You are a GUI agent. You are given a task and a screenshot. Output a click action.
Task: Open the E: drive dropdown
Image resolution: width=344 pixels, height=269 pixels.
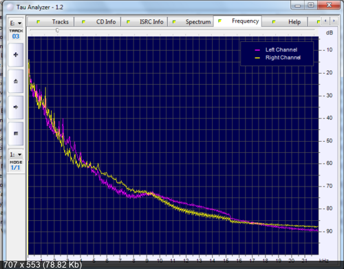(16, 23)
